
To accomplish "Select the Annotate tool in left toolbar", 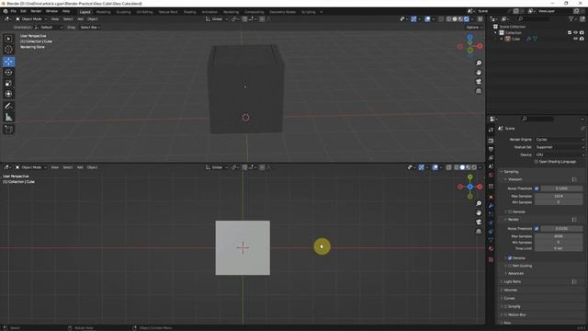I will click(x=8, y=107).
